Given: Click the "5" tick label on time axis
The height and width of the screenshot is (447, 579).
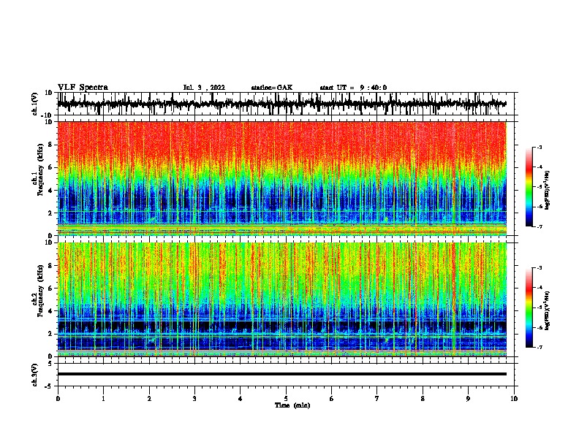Looking at the screenshot, I should click(286, 399).
